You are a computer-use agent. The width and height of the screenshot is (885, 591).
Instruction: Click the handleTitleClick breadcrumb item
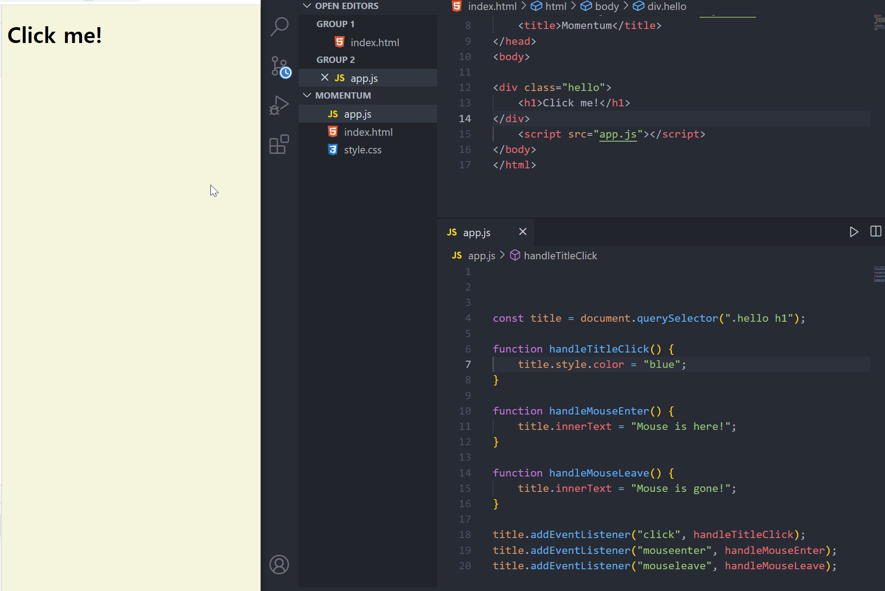point(560,256)
